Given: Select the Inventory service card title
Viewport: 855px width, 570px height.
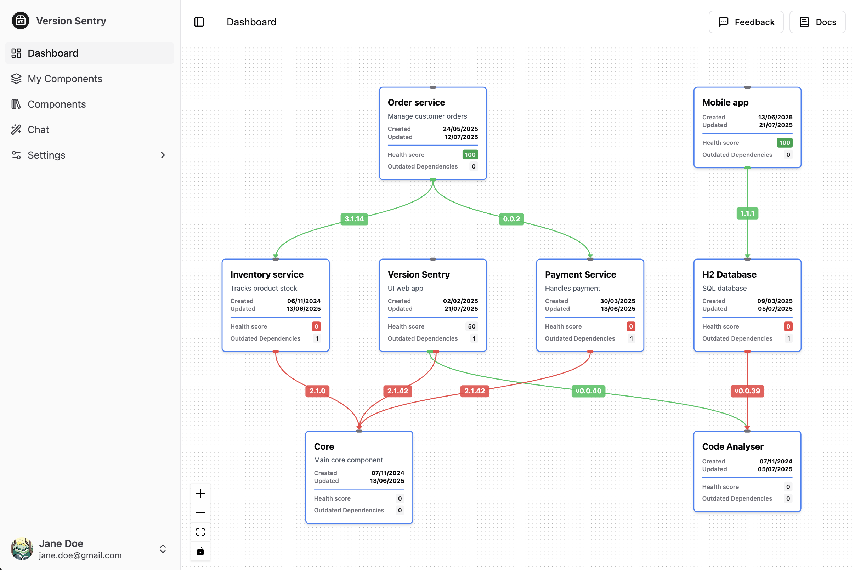Looking at the screenshot, I should tap(267, 274).
